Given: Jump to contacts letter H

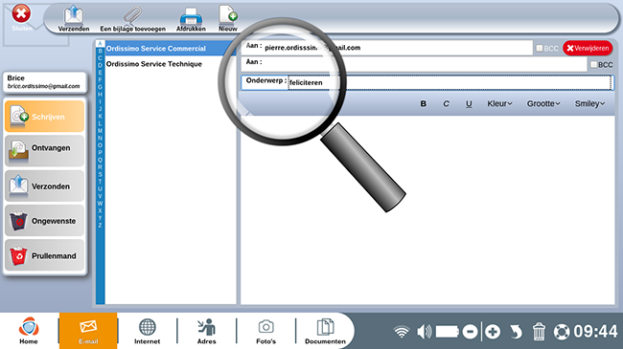Looking at the screenshot, I should (100, 94).
